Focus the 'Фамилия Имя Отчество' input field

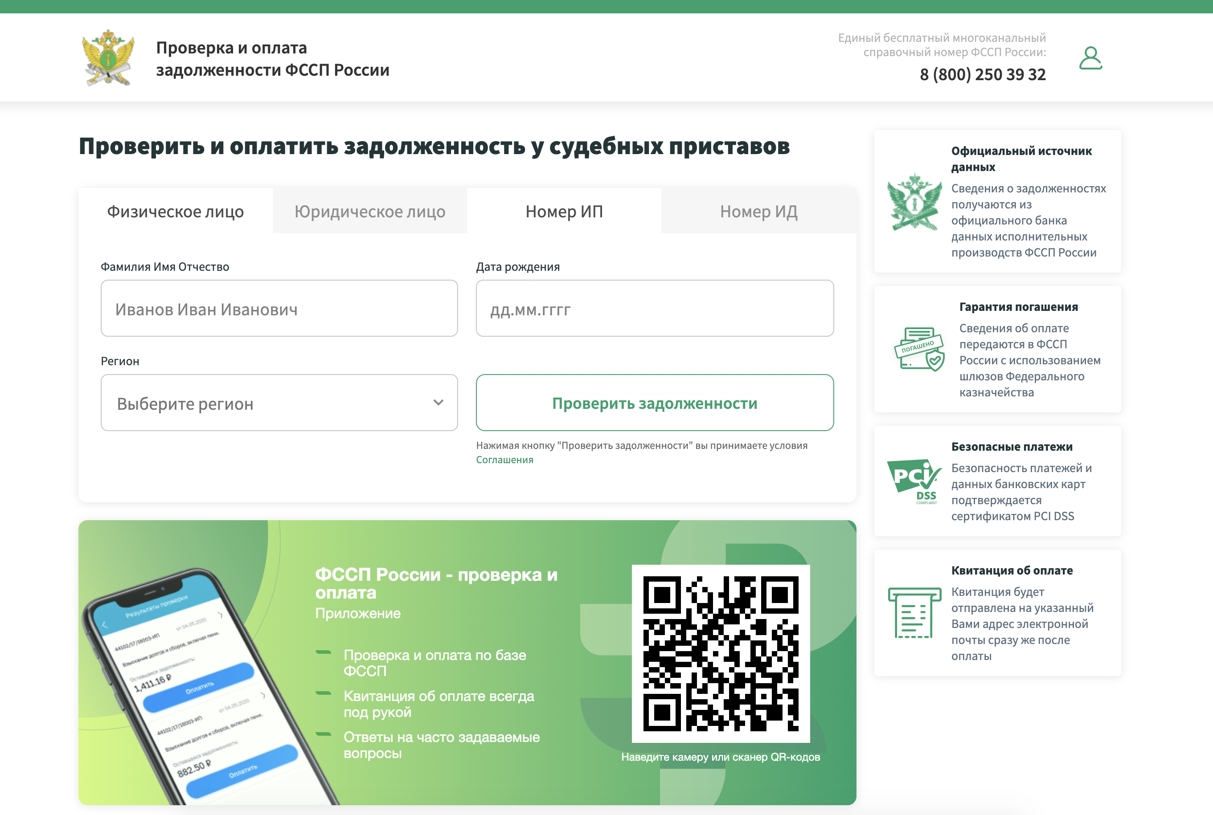tap(279, 309)
